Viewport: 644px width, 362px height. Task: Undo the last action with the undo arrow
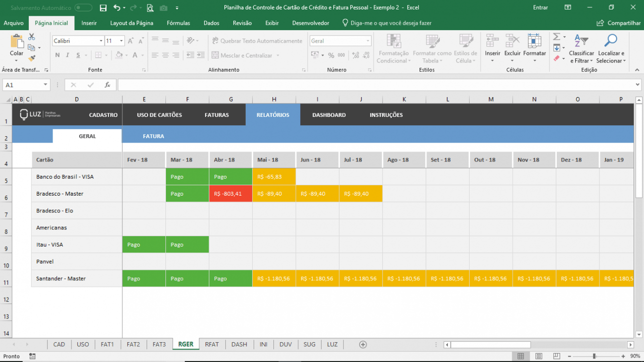point(116,8)
